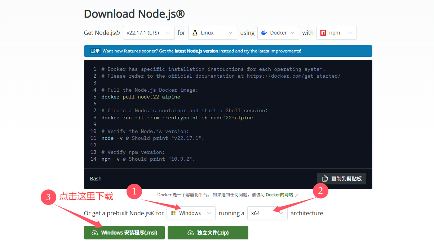
Task: Click the Linux penguin icon
Action: pos(195,33)
